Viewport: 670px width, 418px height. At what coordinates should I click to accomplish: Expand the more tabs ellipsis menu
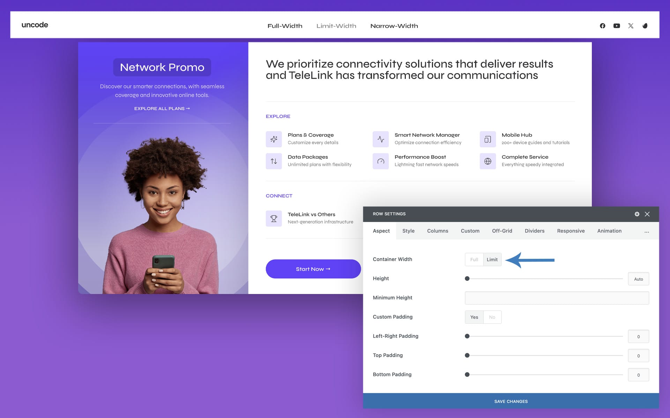[x=647, y=231]
